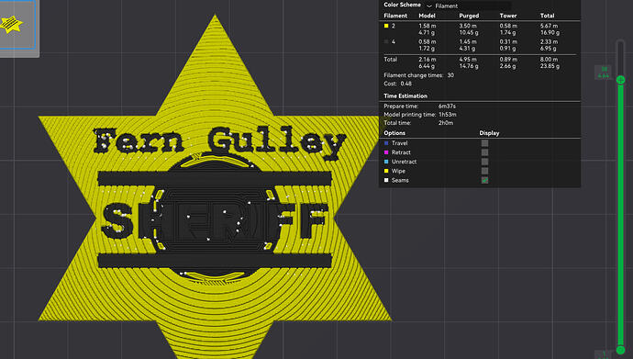Image resolution: width=633 pixels, height=359 pixels.
Task: Click the Options section heading
Action: coord(394,133)
